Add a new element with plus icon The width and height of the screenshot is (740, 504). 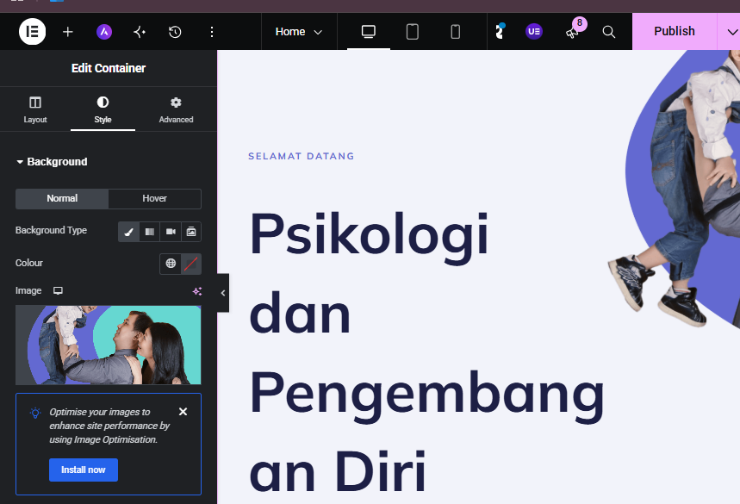pos(68,32)
